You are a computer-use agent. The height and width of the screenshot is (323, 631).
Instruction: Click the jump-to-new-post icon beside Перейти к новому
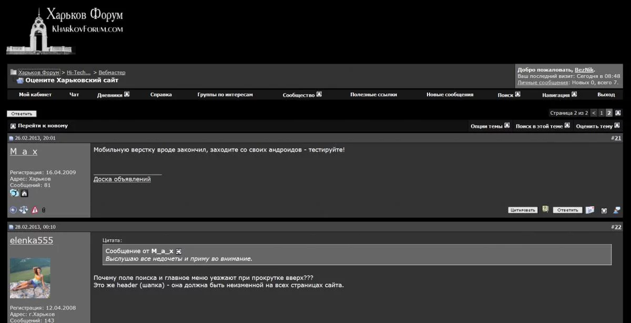(x=13, y=126)
